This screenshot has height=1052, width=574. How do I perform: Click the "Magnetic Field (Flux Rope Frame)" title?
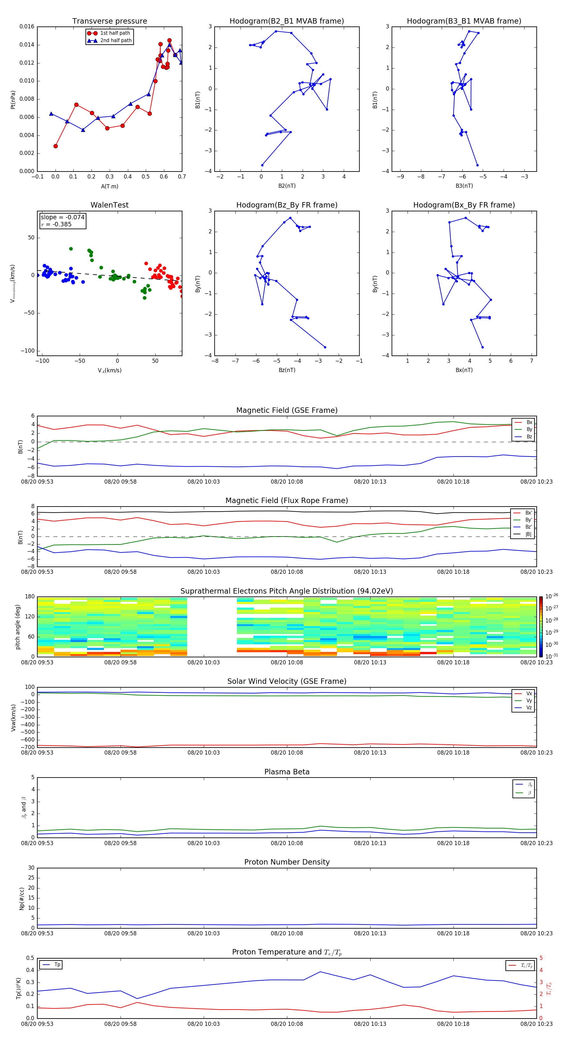287,501
